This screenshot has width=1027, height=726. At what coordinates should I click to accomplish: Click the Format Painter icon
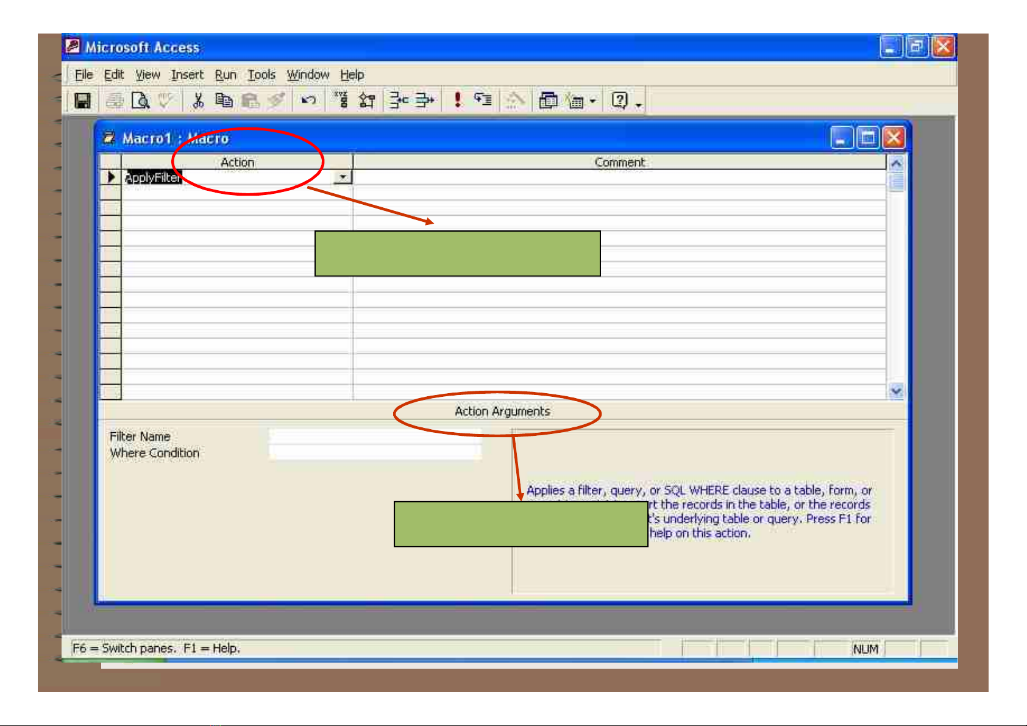tap(276, 101)
